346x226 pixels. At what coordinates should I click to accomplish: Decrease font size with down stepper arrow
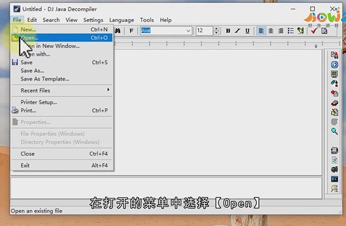point(216,33)
